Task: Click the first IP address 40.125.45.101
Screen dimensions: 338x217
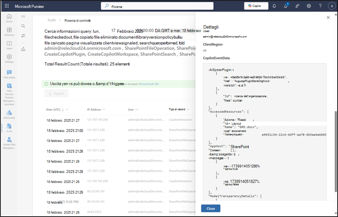Action: click(x=96, y=191)
